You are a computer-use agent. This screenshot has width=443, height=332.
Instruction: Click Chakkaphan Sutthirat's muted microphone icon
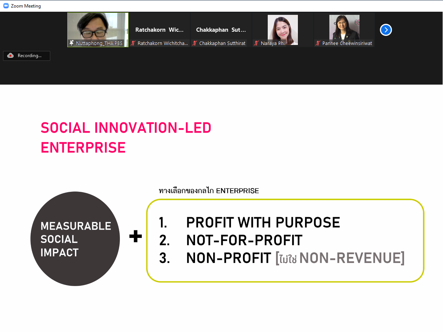tap(195, 43)
